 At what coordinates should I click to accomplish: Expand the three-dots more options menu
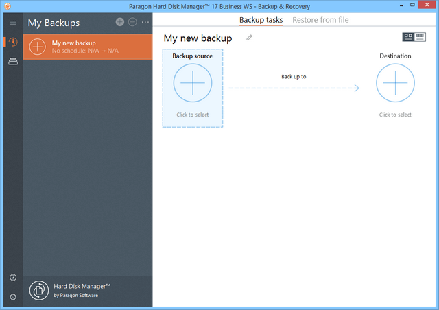[145, 22]
